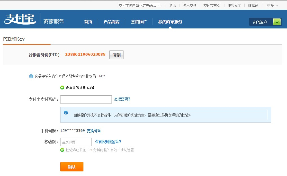The height and width of the screenshot is (176, 287).
Task: Go to 支付宝首页
Action: tap(212, 5)
